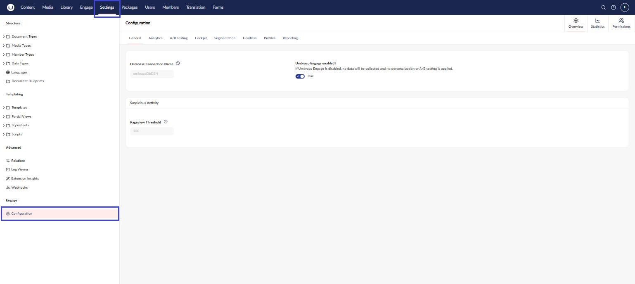Screen dimensions: 635x284
Task: Open the Permissions users view
Action: click(x=621, y=23)
